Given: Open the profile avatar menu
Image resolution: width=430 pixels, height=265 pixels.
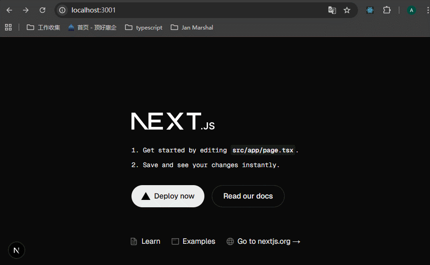Looking at the screenshot, I should point(411,10).
